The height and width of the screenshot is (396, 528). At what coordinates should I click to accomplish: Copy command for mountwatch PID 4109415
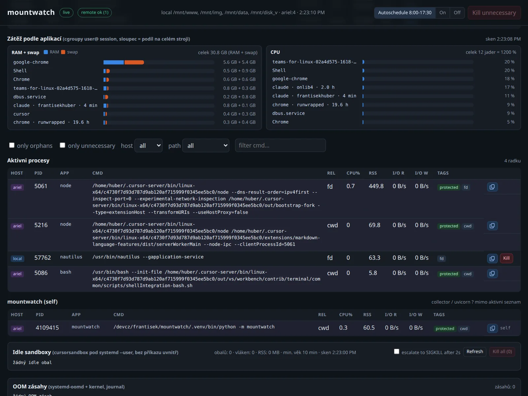492,328
